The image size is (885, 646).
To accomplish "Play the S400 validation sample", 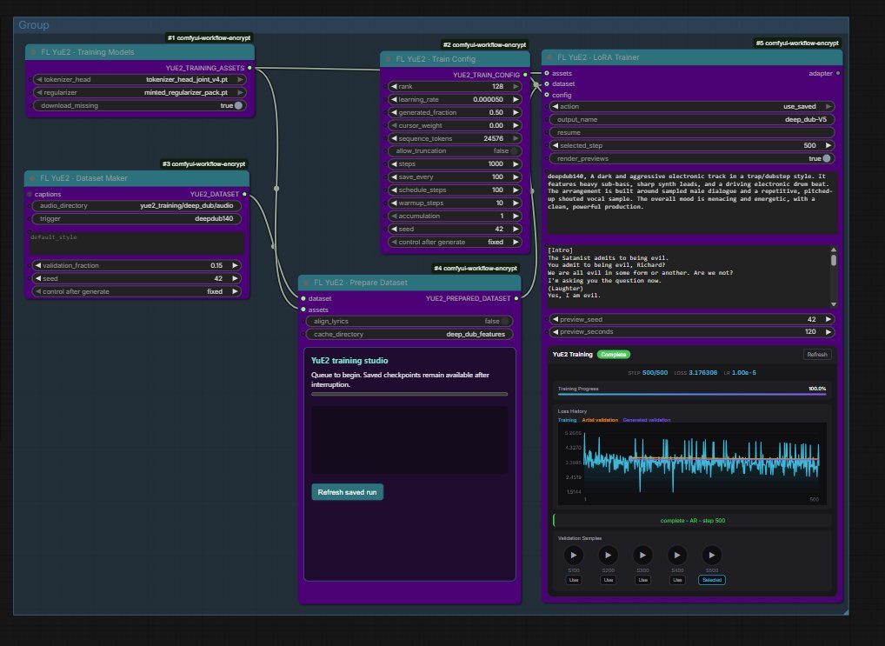I will (677, 555).
